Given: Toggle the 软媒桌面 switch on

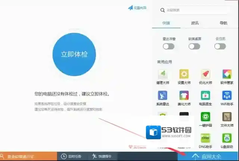Looking at the screenshot, I should 194,47.
